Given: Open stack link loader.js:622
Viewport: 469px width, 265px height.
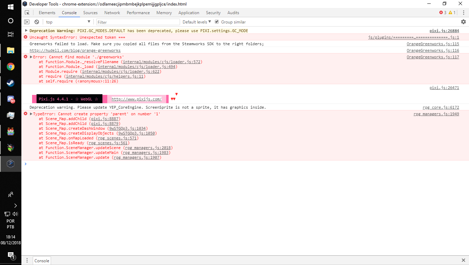Looking at the screenshot, I should pos(121,71).
